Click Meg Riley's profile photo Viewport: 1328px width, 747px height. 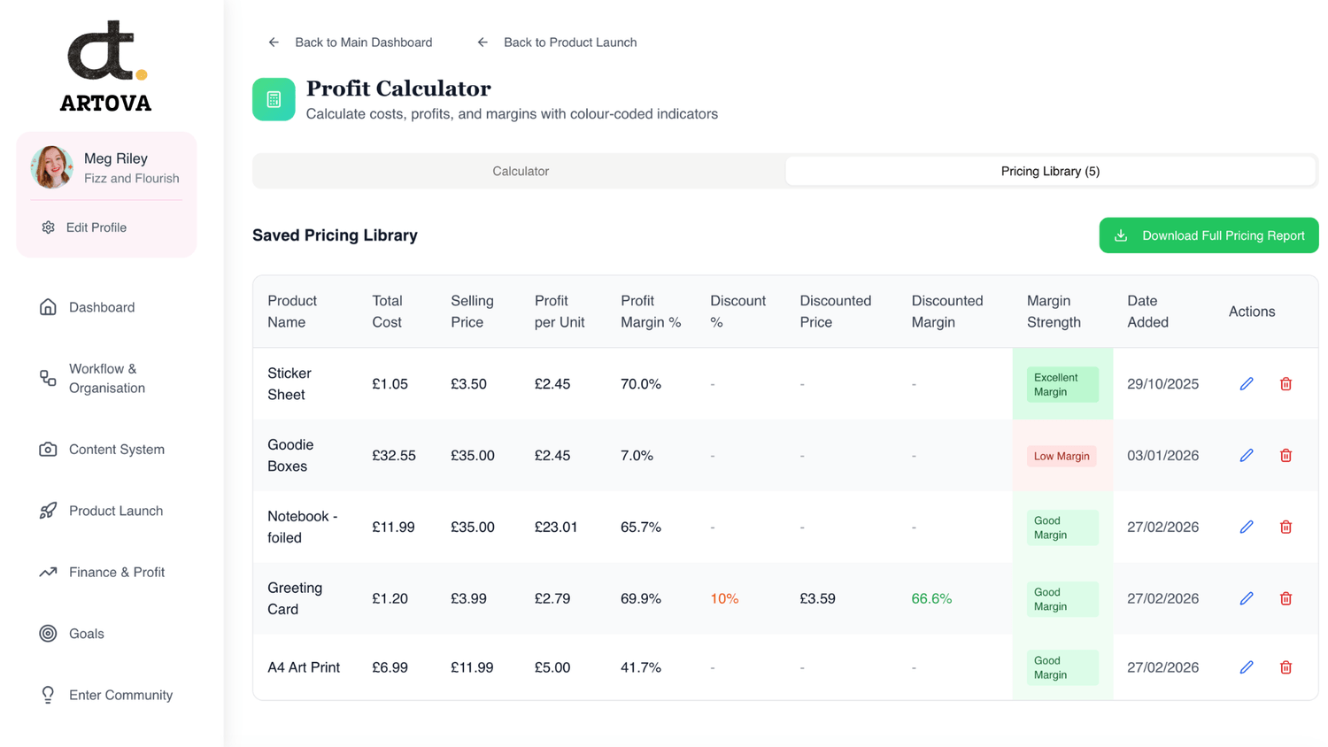click(51, 167)
